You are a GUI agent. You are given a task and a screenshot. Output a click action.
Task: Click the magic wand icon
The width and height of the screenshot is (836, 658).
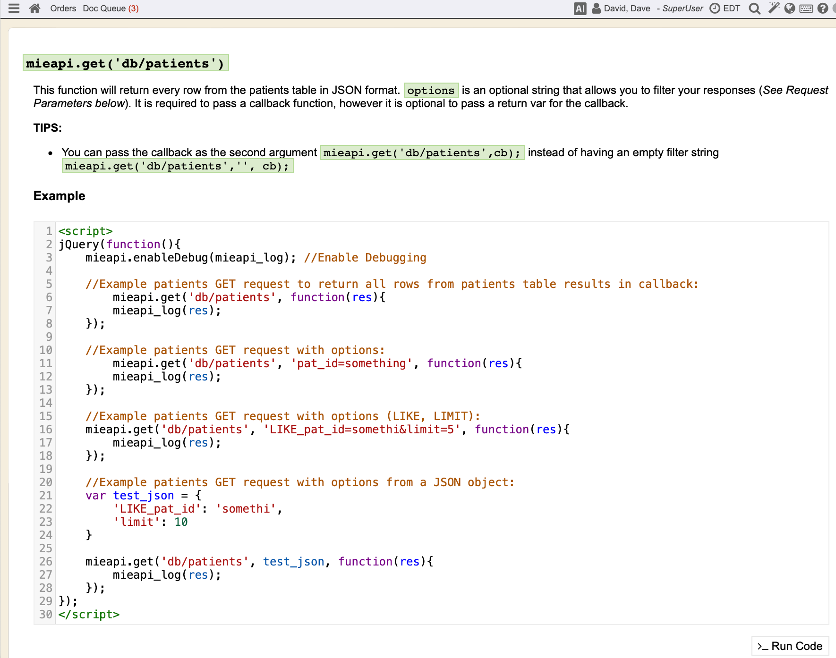(774, 8)
